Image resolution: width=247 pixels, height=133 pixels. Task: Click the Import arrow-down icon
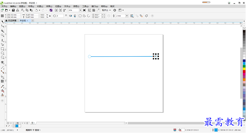(56, 10)
